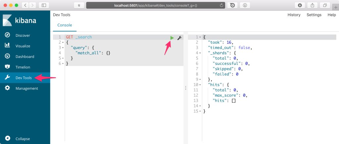
Task: Open Help menu item
Action: pyautogui.click(x=332, y=15)
